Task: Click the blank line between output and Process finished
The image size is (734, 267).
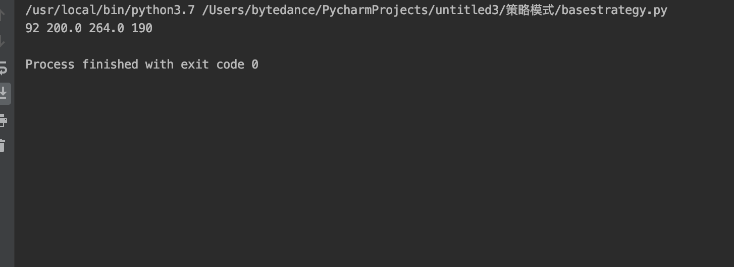Action: [x=374, y=46]
